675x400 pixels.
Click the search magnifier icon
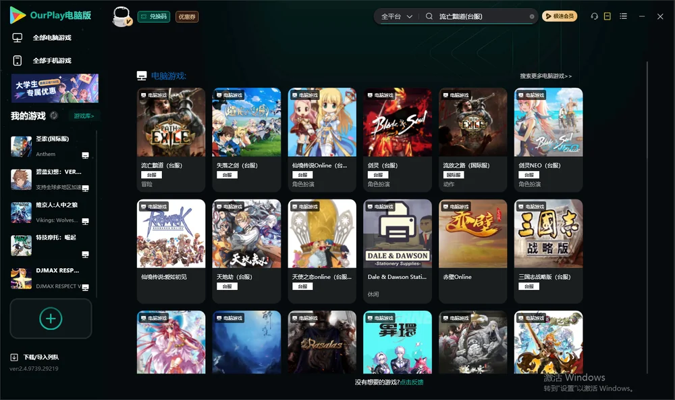click(x=429, y=16)
